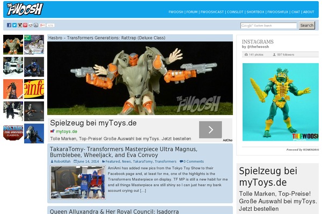
Task: Open the Alien xenomorph thumbnail on blue
Action: pyautogui.click(x=34, y=133)
